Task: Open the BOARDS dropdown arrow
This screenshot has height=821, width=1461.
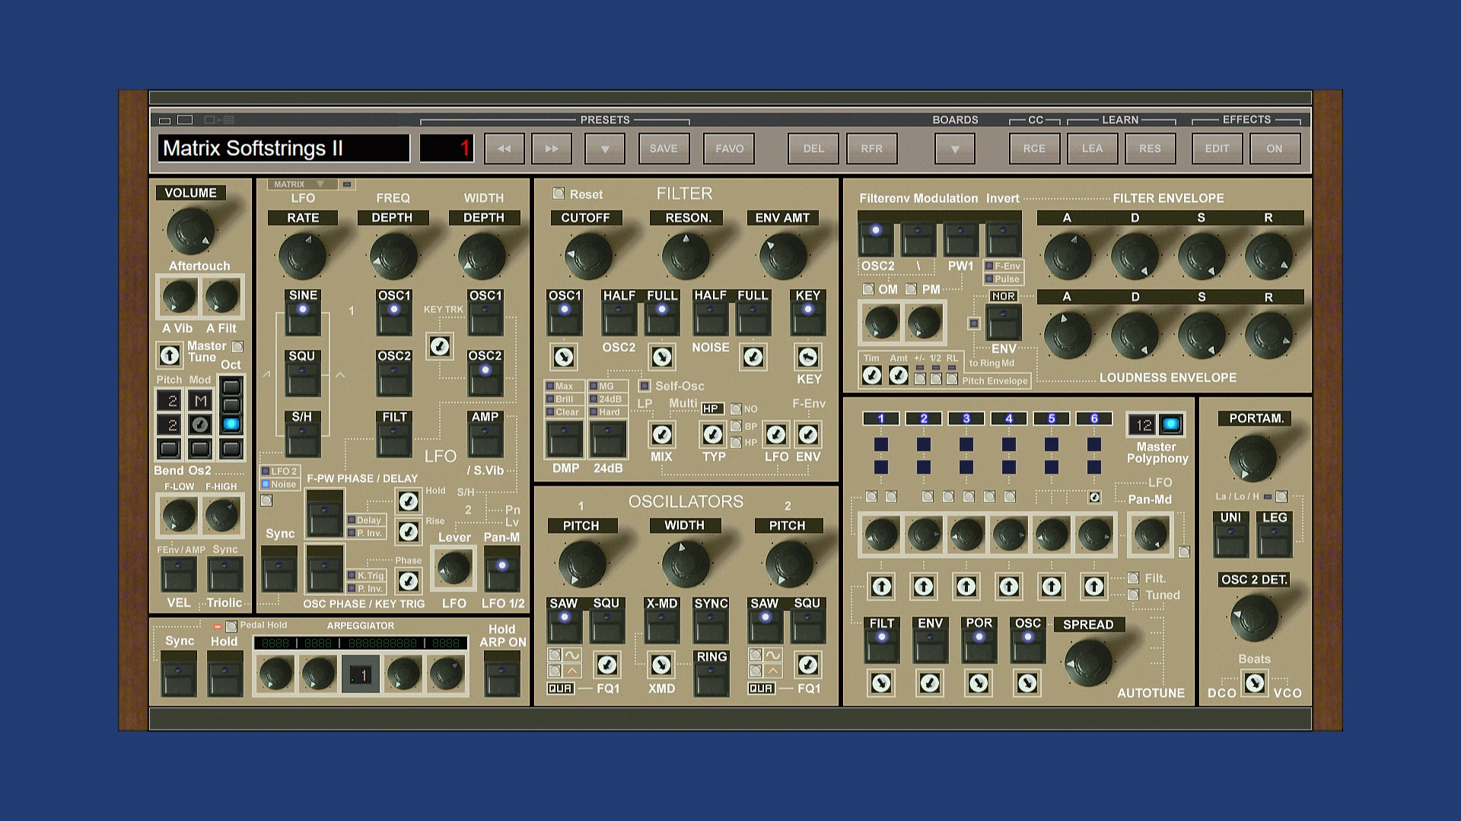Action: pyautogui.click(x=954, y=148)
